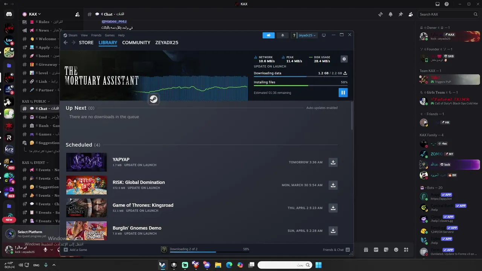This screenshot has height=271, width=482.
Task: Open the RISK game thumbnail
Action: coord(87,185)
